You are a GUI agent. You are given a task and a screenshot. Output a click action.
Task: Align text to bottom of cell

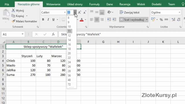[102, 12]
